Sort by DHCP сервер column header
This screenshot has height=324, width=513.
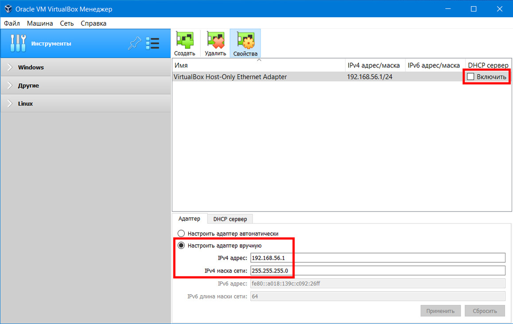pyautogui.click(x=488, y=66)
